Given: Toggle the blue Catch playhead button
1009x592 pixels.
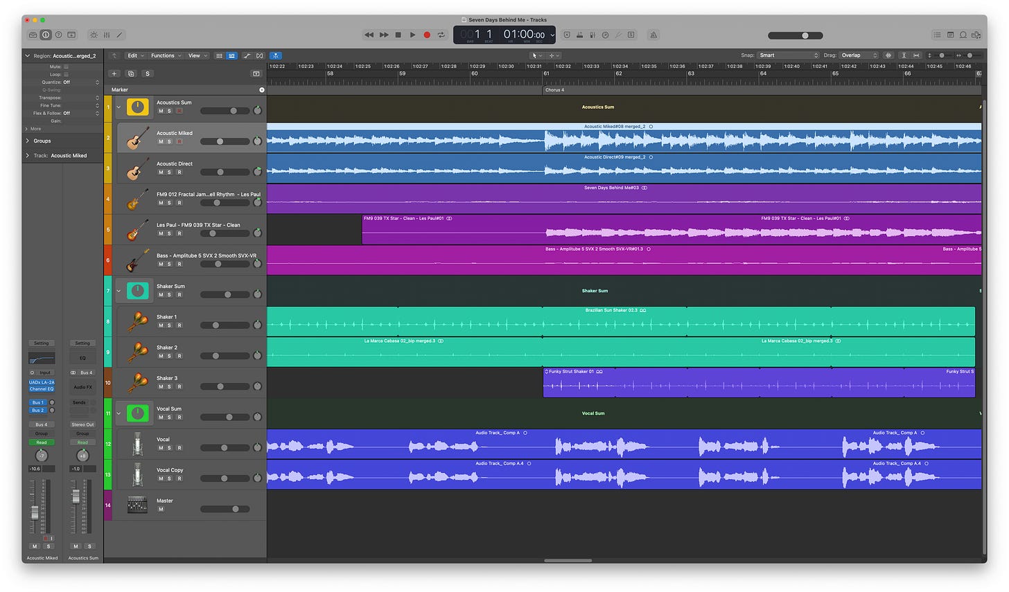Looking at the screenshot, I should click(276, 55).
